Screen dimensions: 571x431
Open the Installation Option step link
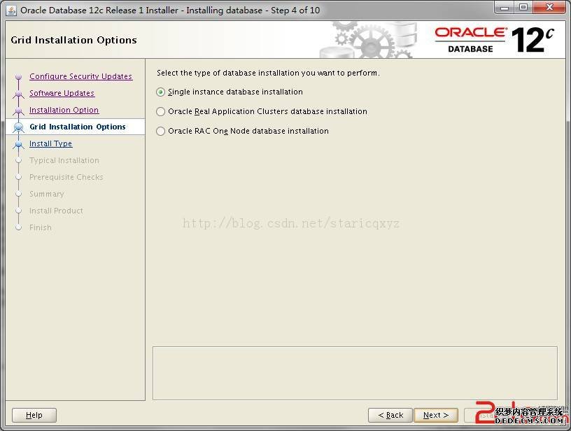coord(64,110)
